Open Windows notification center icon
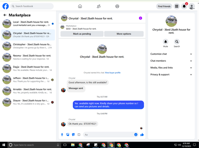199x148 pixels. pos(195,145)
